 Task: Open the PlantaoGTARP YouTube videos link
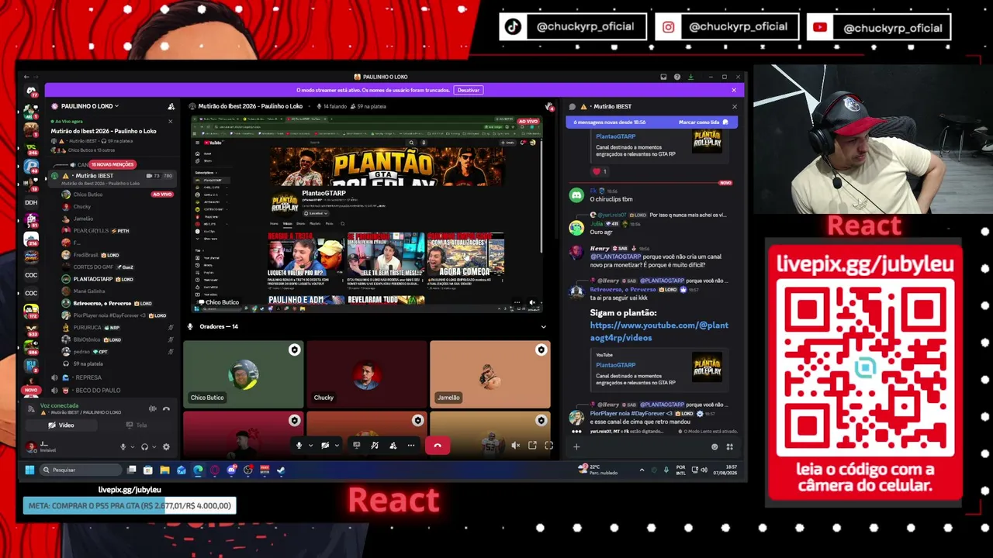pos(659,332)
